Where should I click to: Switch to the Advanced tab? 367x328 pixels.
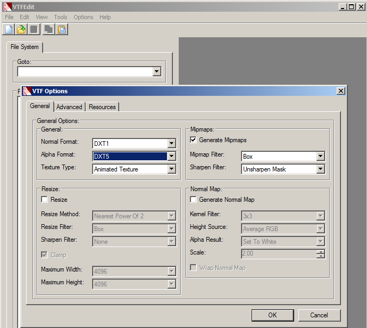click(69, 107)
